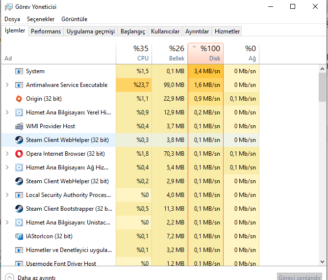Click the Görev Yöneticisi title bar icon
Screen dimensions: 328x280
(8, 7)
